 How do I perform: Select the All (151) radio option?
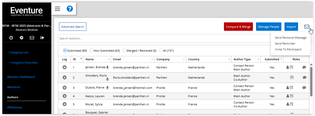point(161,50)
